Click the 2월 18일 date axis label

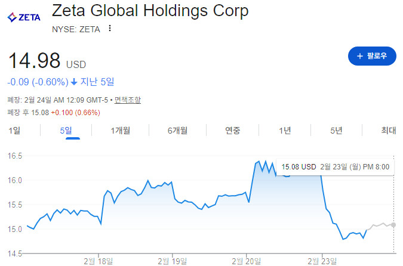[x=98, y=260]
